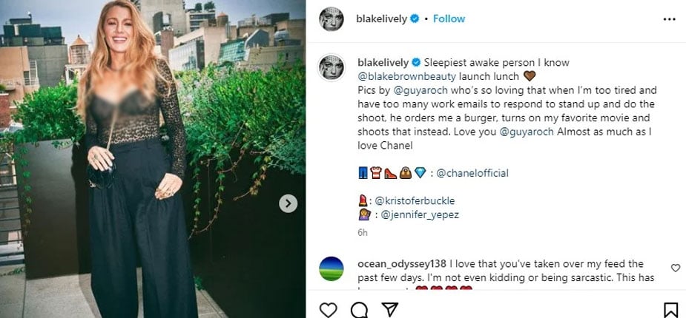
Task: Share the post via paper plane icon
Action: click(387, 308)
